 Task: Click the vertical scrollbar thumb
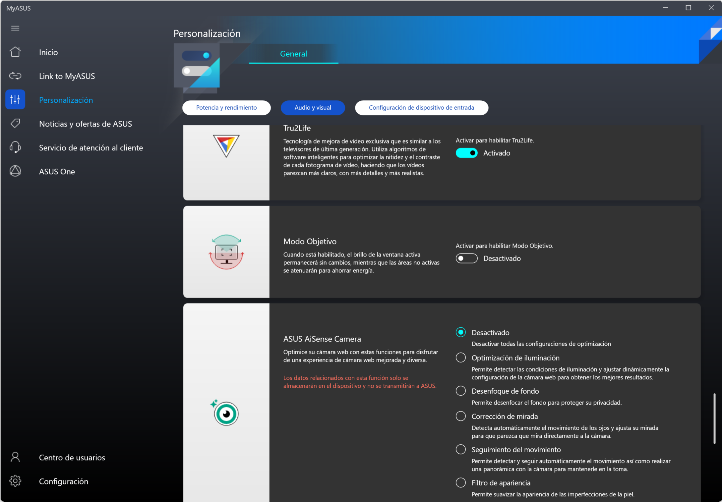(714, 418)
